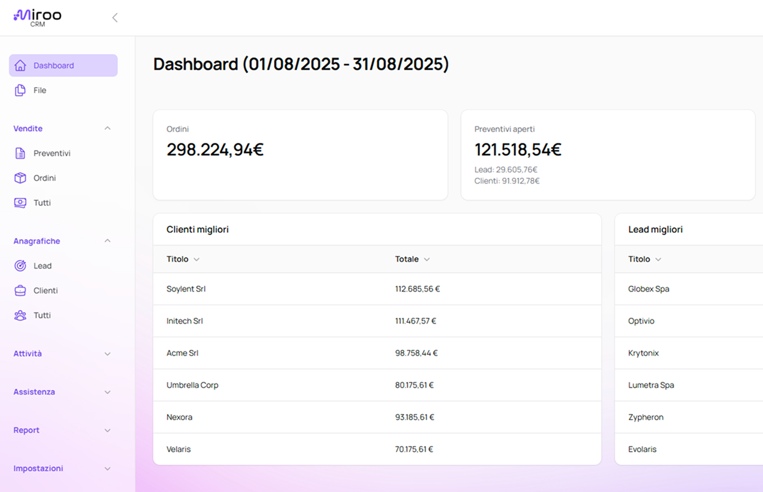
Task: Click the Lead target icon
Action: click(20, 266)
